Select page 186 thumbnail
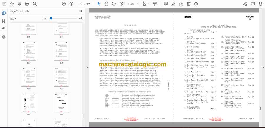Image resolution: width=265 pixels, height=128 pixels. (x=61, y=77)
